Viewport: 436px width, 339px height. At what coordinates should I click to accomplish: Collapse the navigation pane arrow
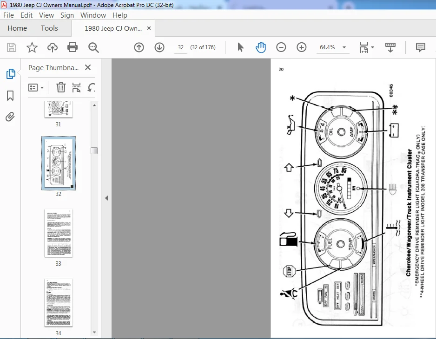pyautogui.click(x=106, y=198)
